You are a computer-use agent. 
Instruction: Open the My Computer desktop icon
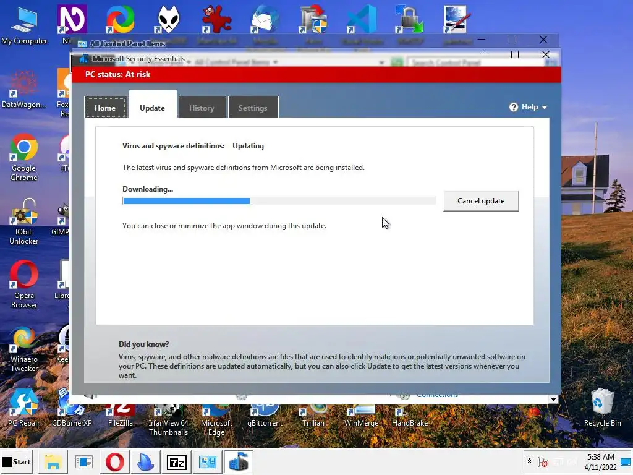click(24, 24)
